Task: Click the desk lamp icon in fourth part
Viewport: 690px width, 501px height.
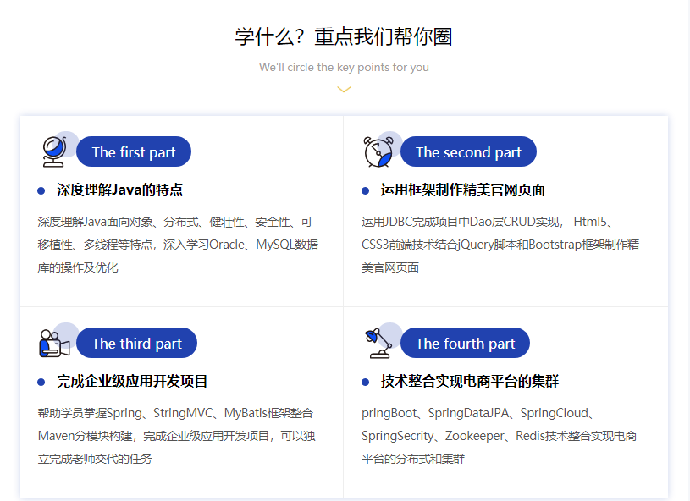Action: point(377,339)
